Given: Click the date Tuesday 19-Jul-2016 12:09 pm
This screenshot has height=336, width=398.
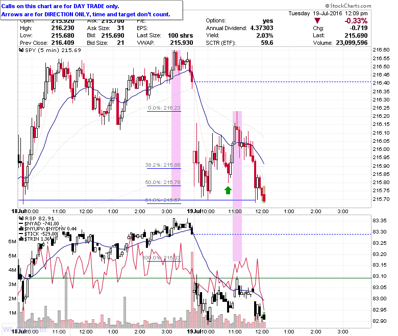Looking at the screenshot, I should [x=328, y=13].
